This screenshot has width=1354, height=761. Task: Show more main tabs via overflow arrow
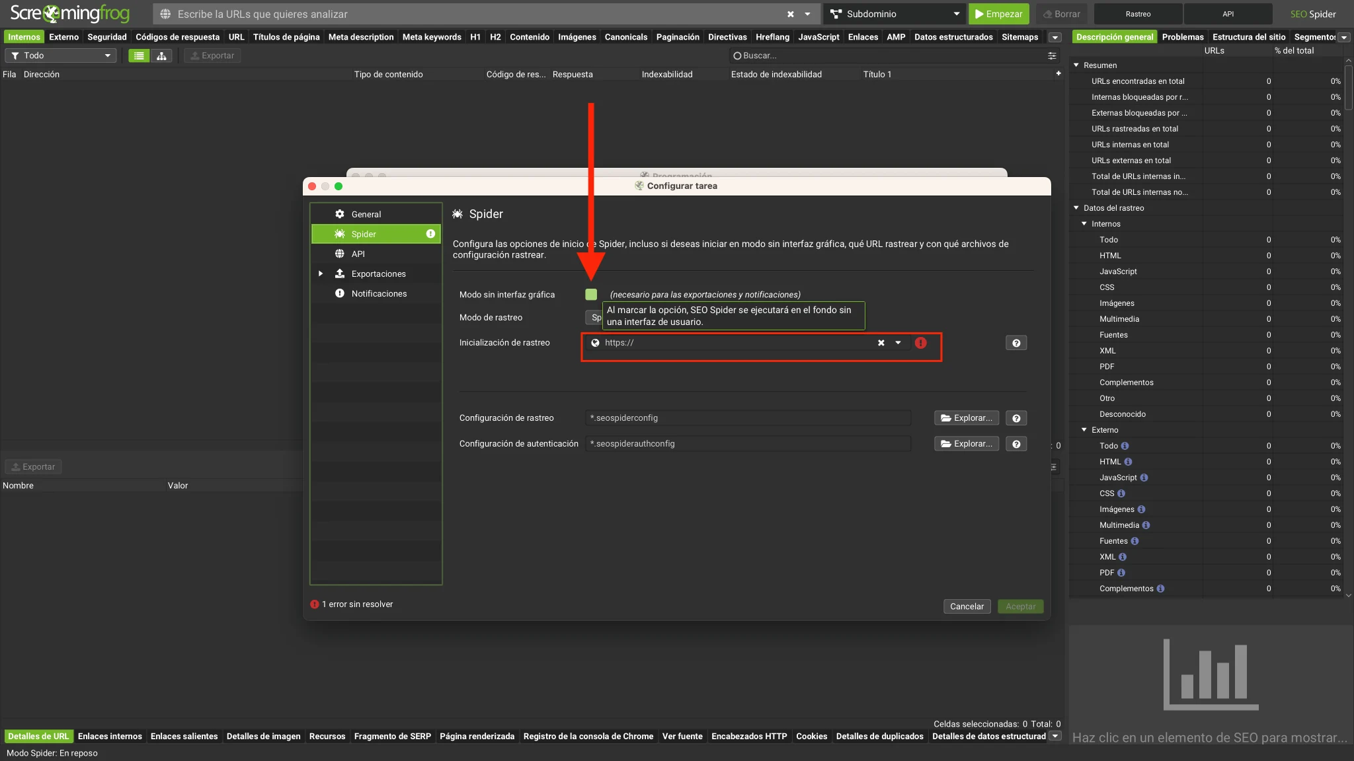click(x=1055, y=38)
